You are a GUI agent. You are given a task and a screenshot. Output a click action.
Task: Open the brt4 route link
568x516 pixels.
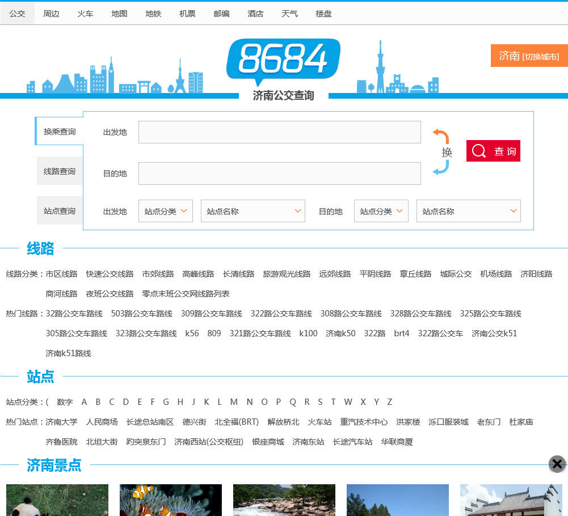pyautogui.click(x=402, y=333)
